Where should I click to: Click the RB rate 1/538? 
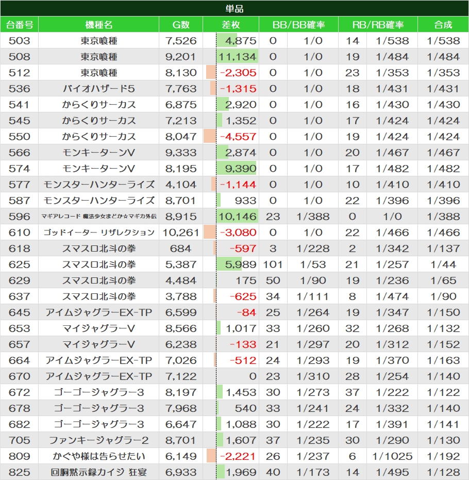392,41
